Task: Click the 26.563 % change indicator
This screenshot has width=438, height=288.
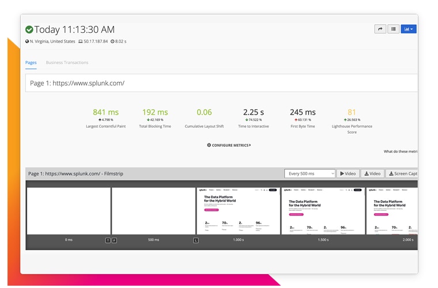Action: tap(352, 120)
